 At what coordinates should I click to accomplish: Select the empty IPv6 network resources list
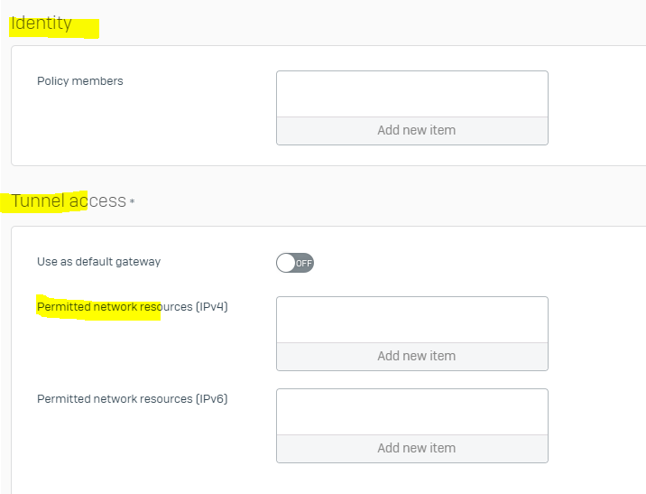click(x=412, y=412)
